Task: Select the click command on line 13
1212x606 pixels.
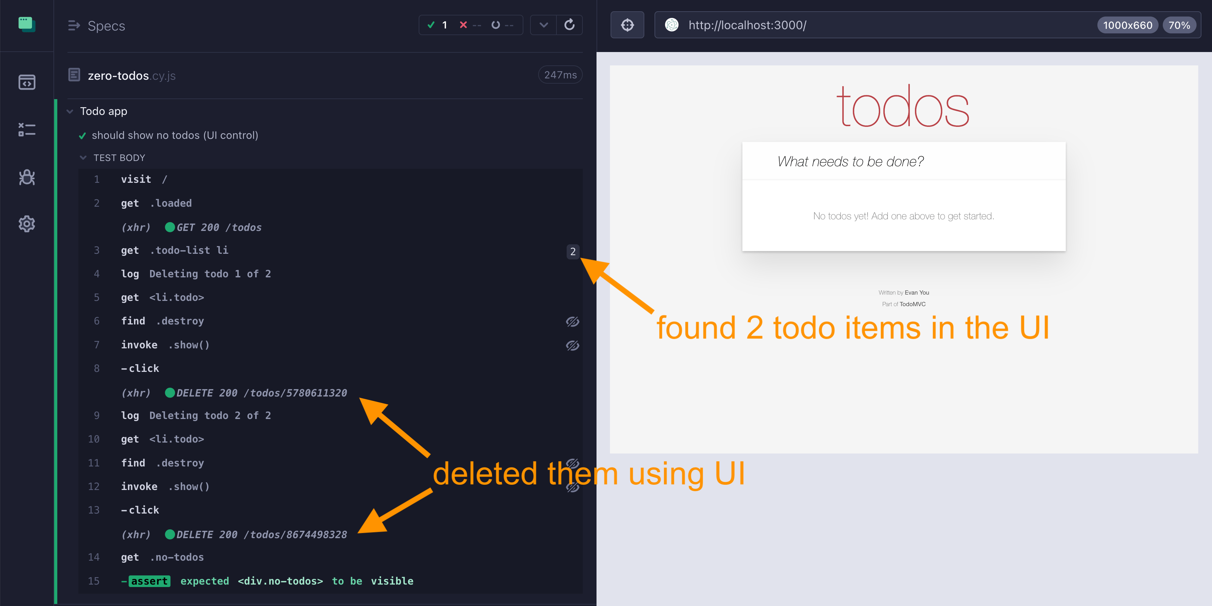Action: (330, 510)
